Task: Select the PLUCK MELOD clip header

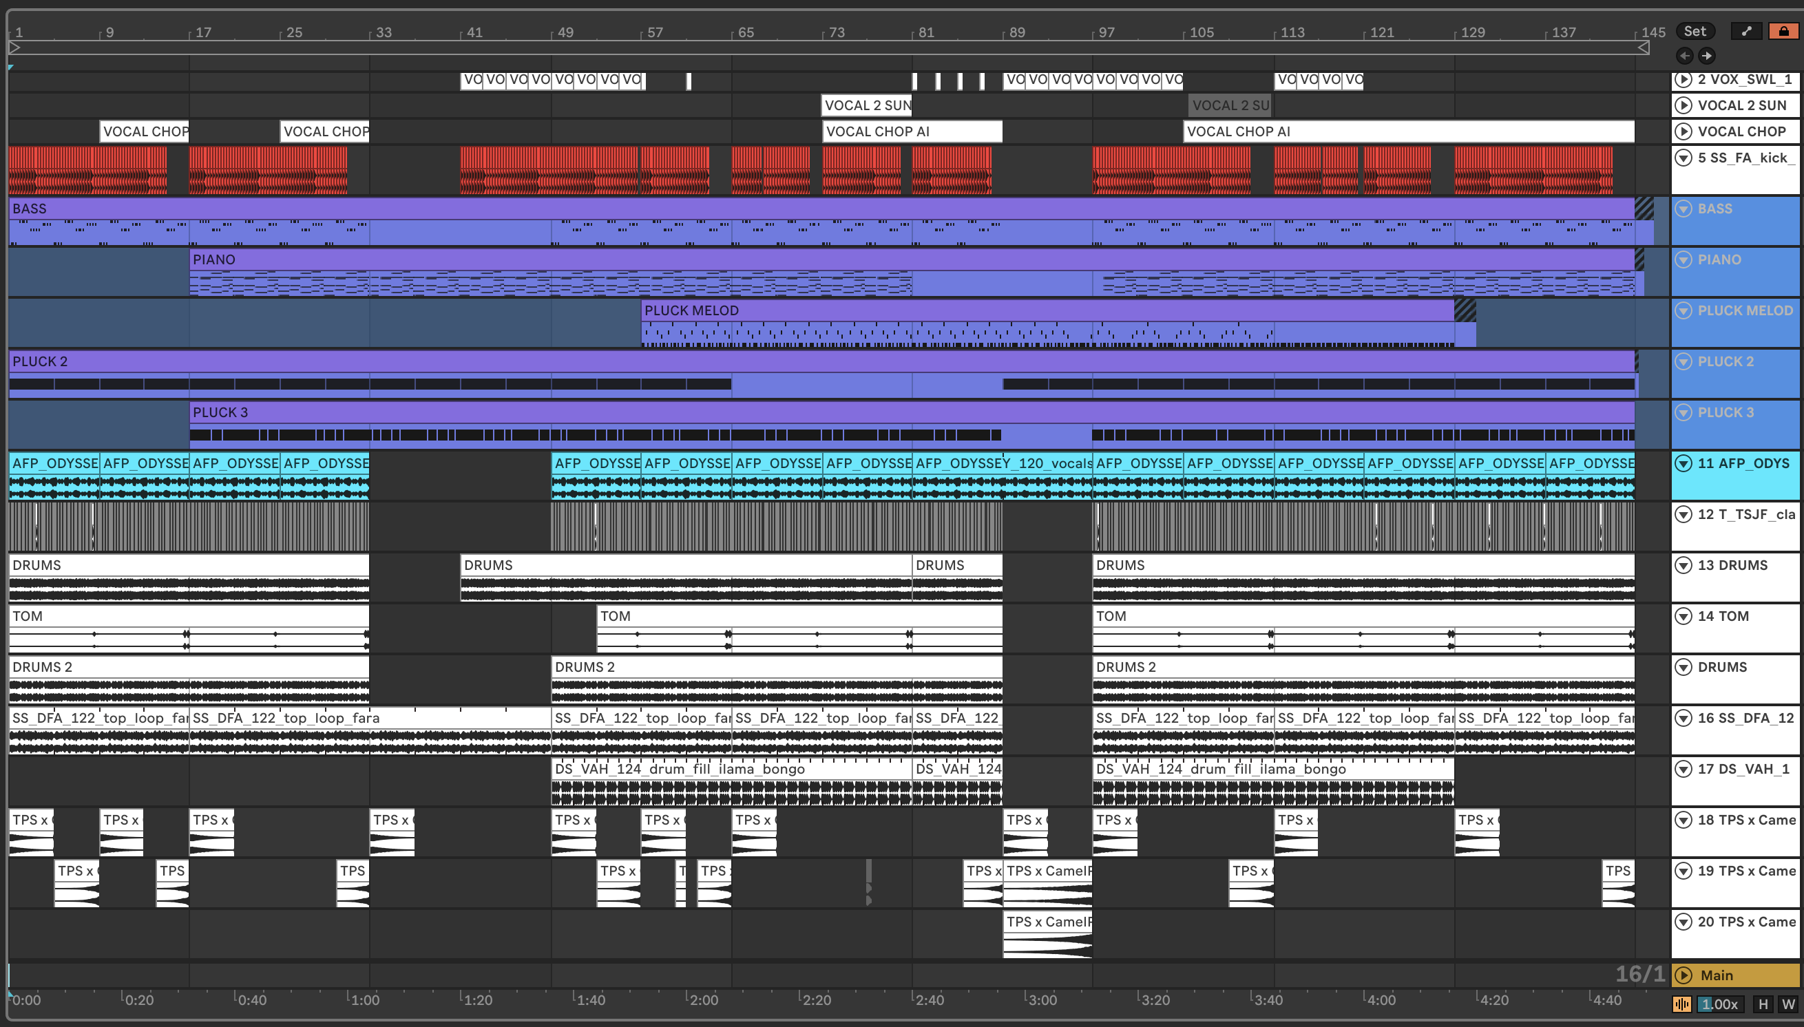Action: pos(1048,310)
